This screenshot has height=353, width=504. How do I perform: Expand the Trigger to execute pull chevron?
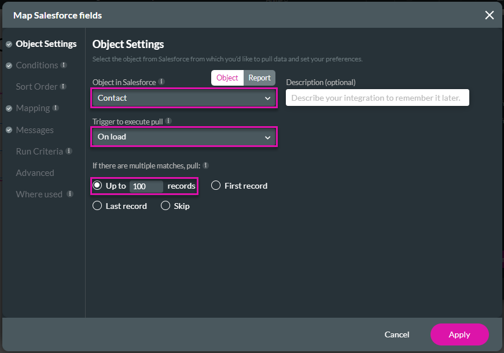[x=267, y=137]
